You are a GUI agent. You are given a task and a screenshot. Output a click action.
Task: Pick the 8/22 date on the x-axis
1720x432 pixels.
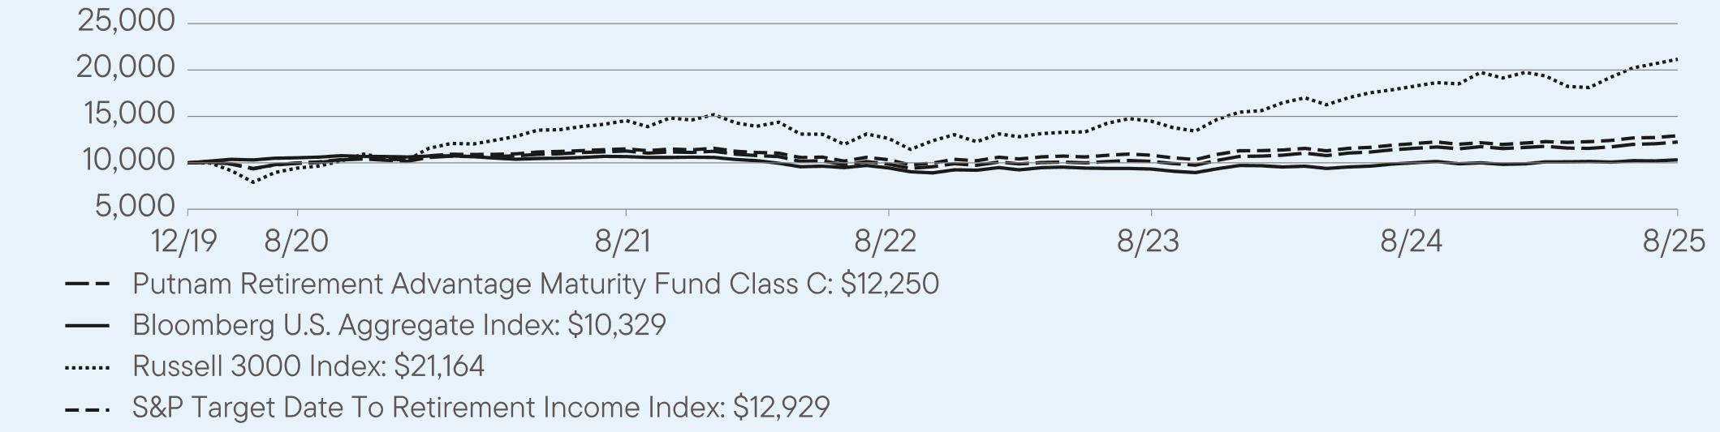[886, 242]
